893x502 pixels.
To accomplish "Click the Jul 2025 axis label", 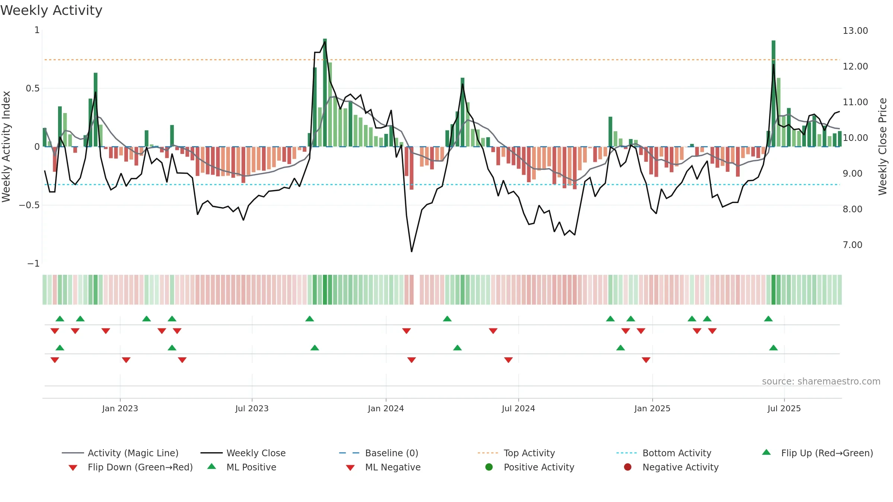I will (x=784, y=408).
